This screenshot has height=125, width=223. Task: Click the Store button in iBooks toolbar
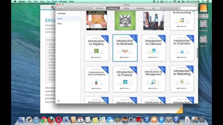click(60, 8)
